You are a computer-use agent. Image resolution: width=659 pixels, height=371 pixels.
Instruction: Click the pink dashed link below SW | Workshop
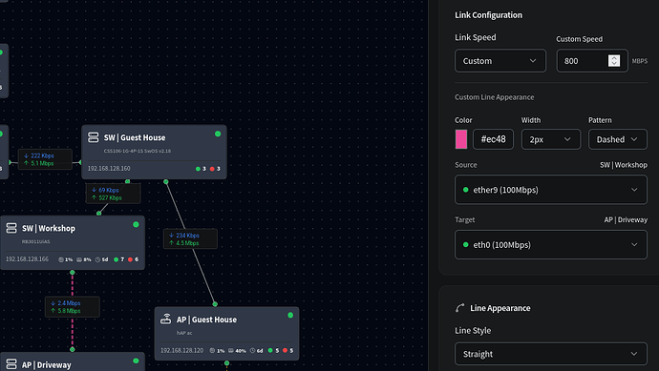[x=73, y=286]
